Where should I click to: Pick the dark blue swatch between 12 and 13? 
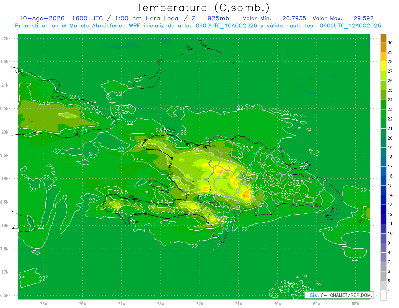click(383, 210)
